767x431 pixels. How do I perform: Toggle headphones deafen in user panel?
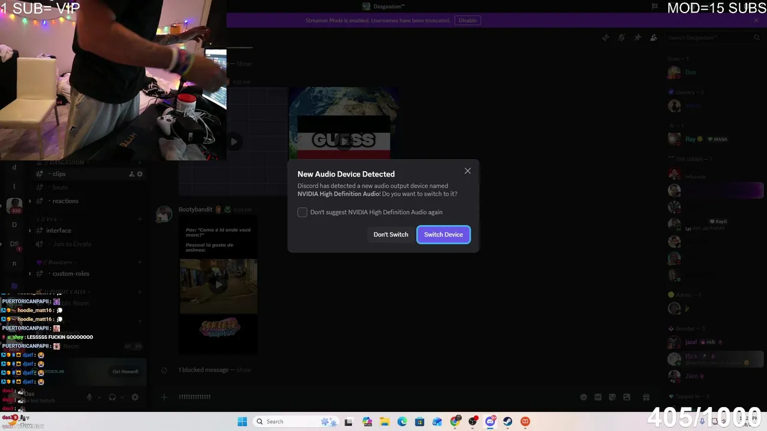112,397
